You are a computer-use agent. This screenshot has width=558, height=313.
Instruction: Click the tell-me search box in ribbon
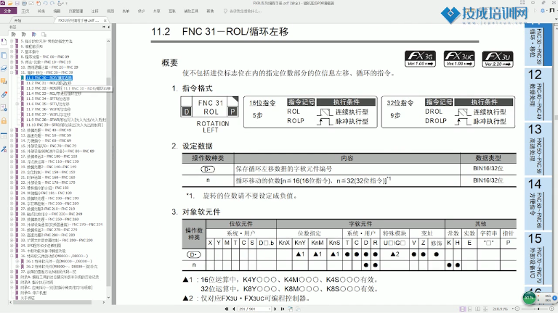(243, 11)
